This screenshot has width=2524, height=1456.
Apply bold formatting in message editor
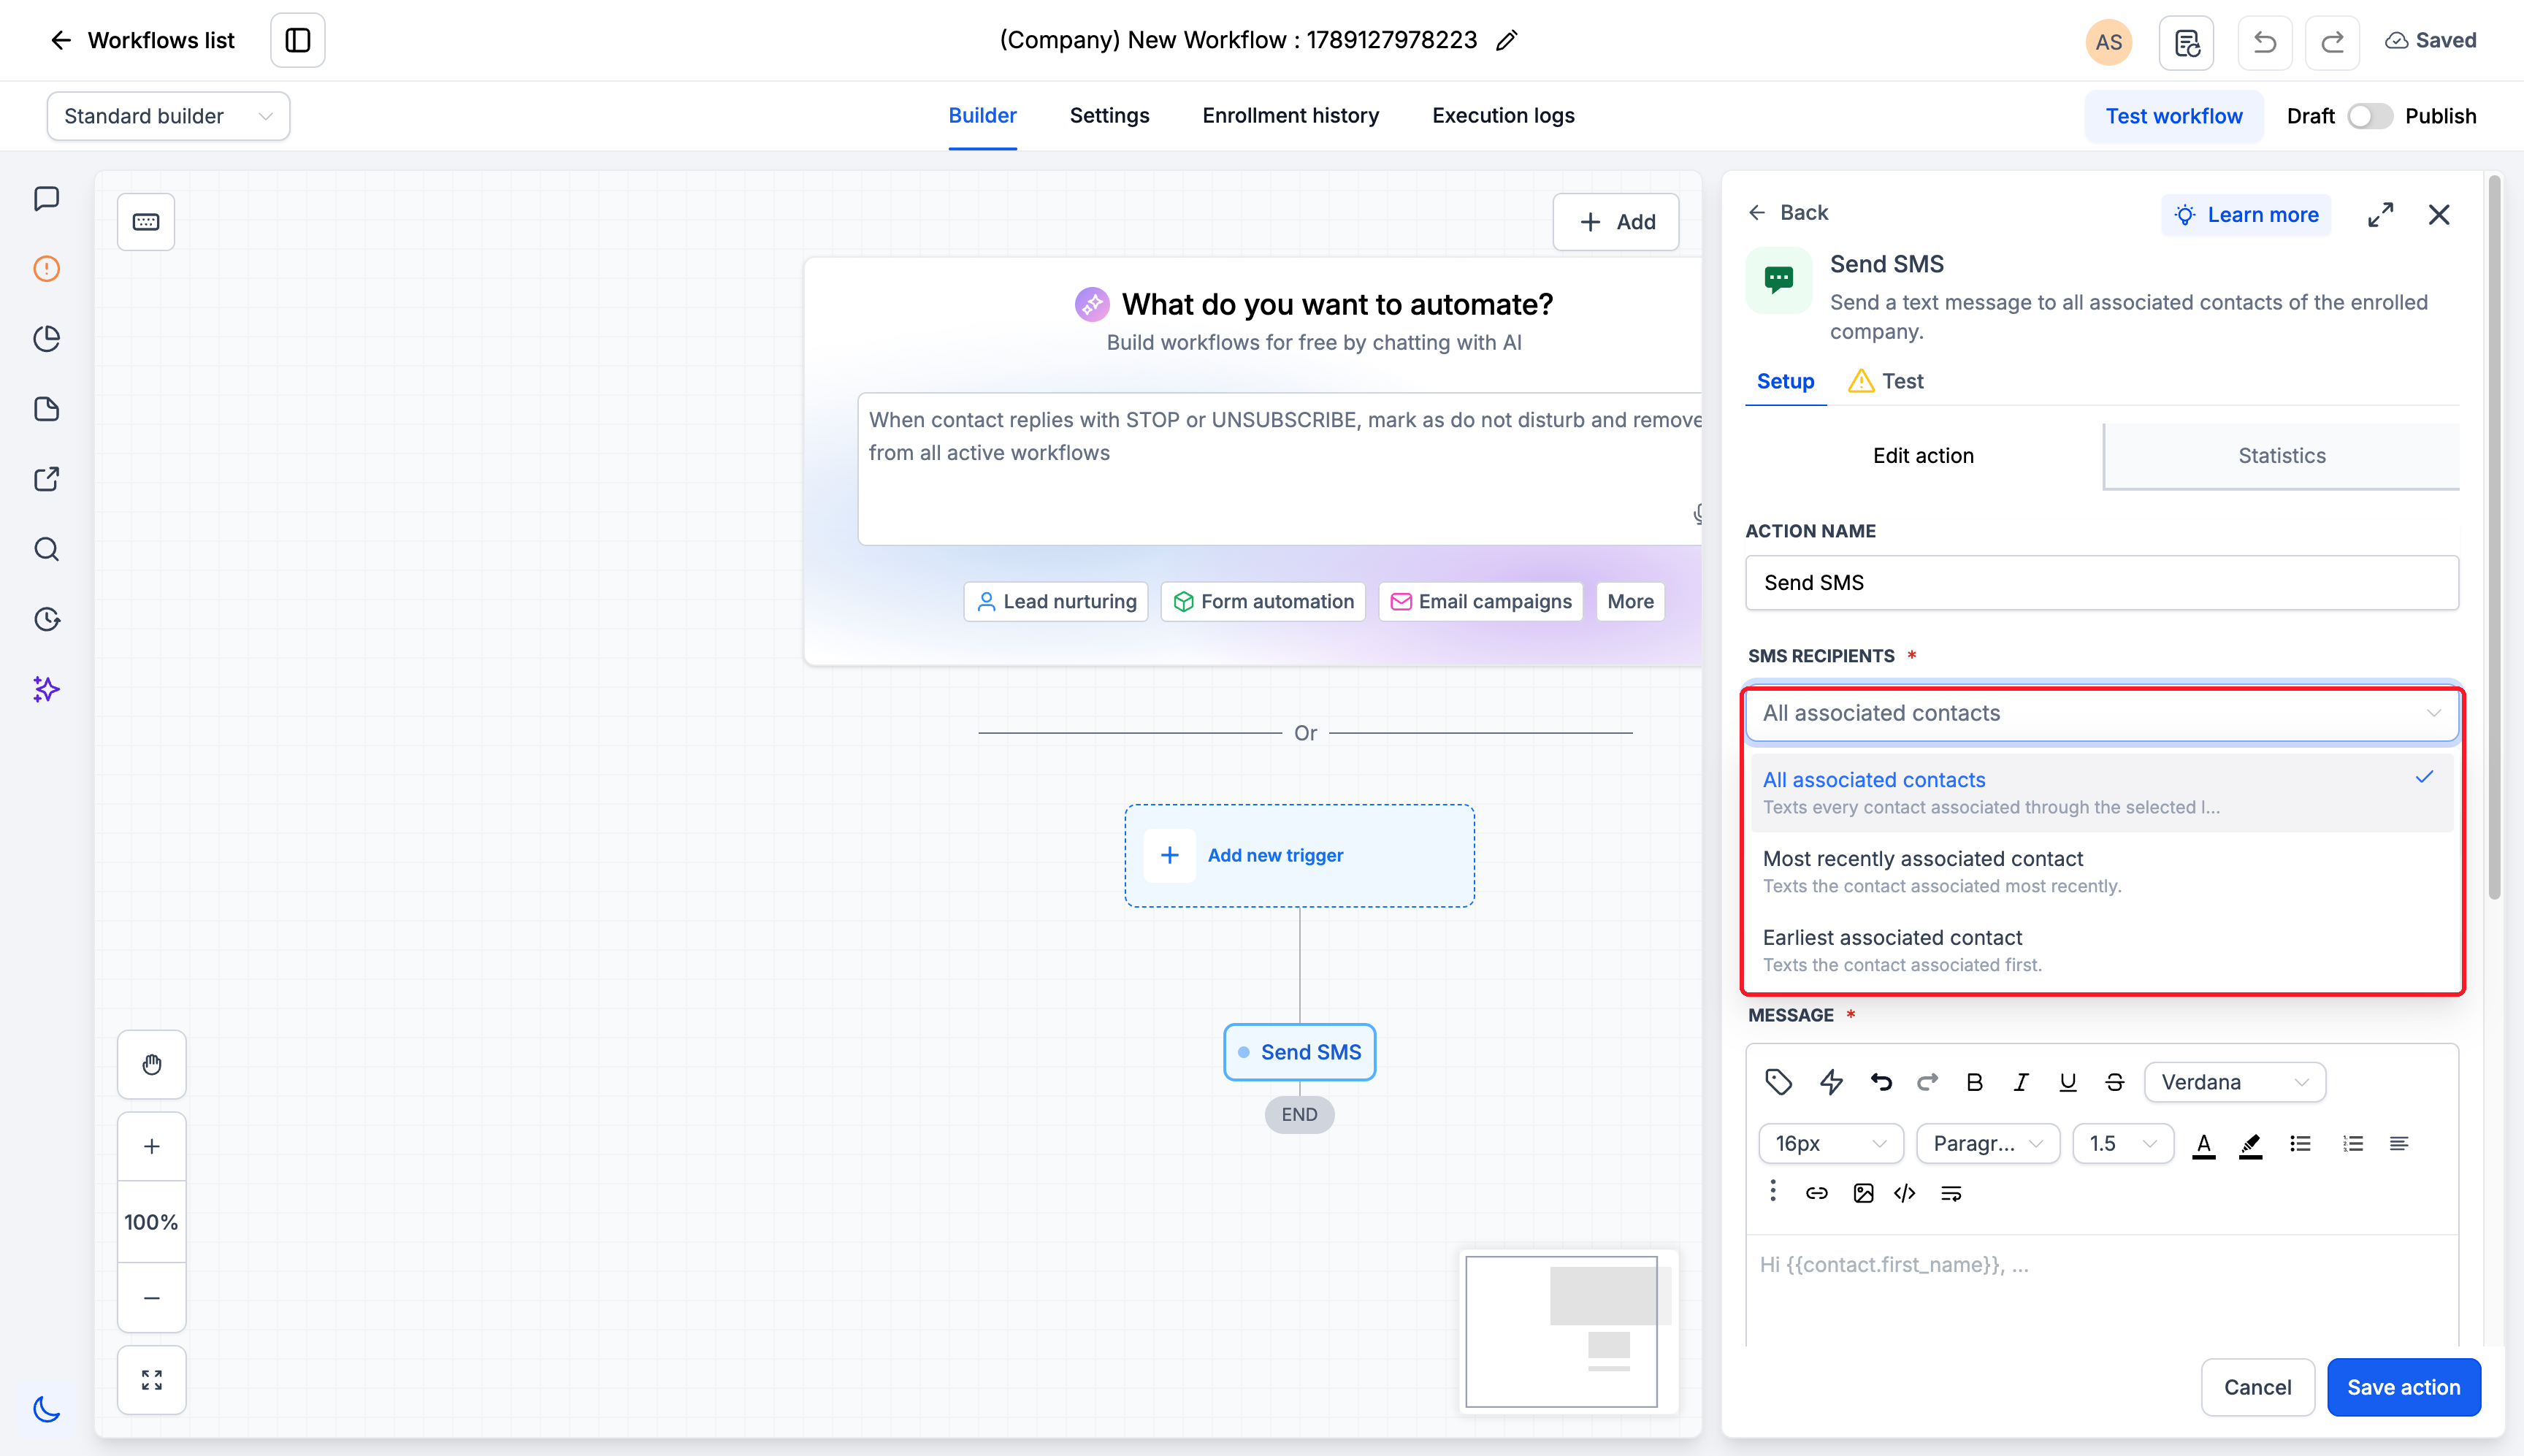click(1974, 1082)
